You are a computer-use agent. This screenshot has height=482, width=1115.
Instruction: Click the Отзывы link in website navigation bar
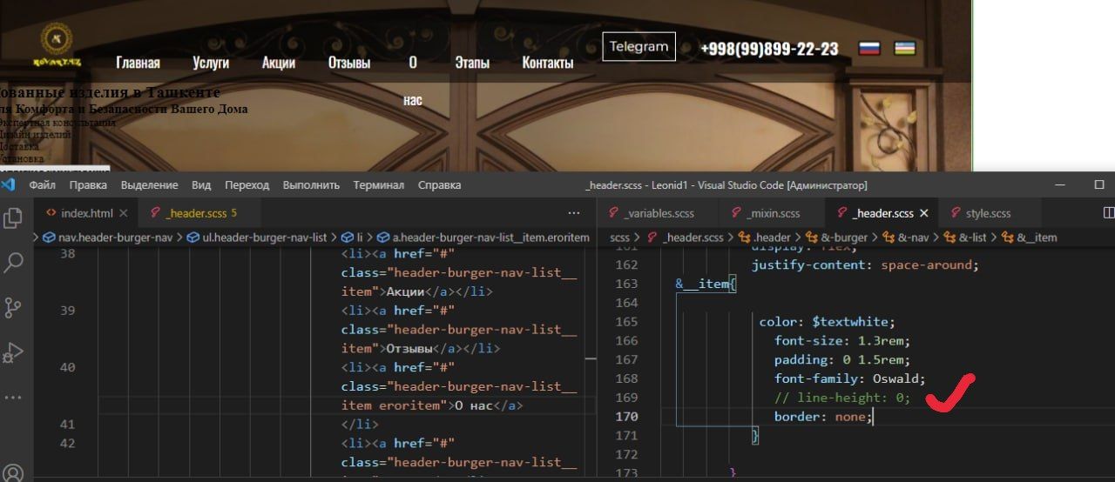(x=349, y=63)
